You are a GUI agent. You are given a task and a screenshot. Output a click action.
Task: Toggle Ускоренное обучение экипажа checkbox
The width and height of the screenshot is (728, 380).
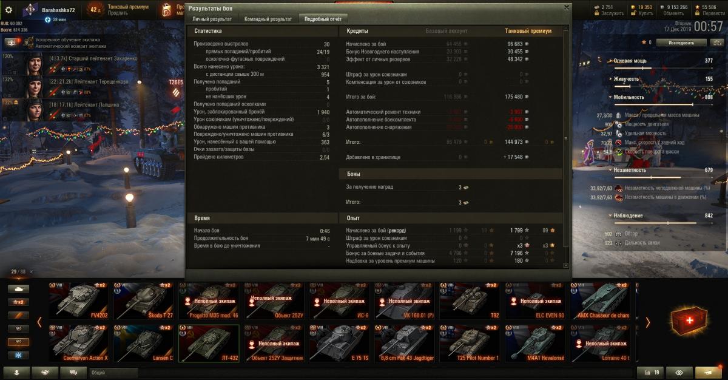(31, 39)
